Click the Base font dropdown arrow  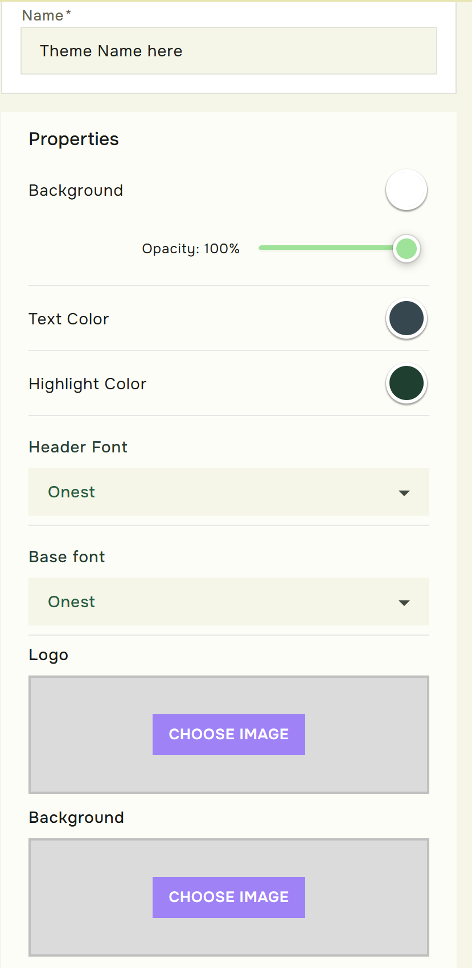coord(404,603)
